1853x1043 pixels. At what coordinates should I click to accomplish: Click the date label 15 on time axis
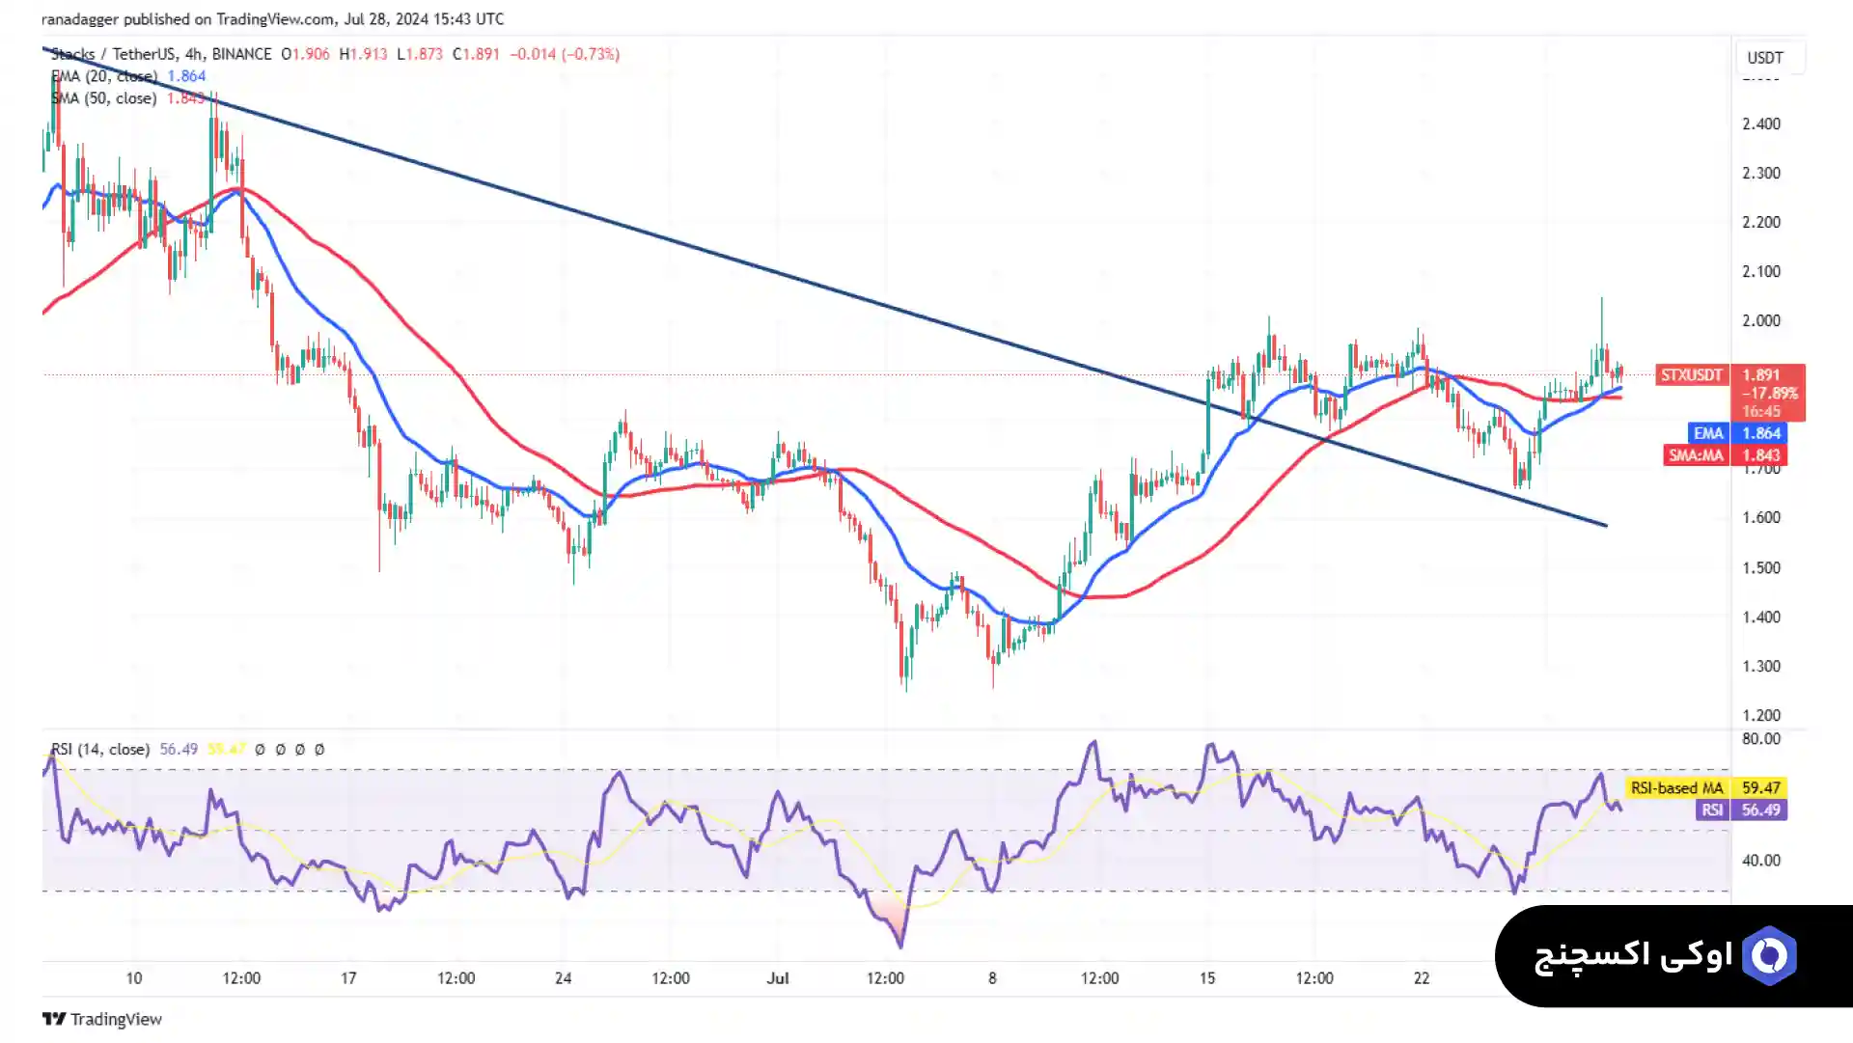[1207, 978]
